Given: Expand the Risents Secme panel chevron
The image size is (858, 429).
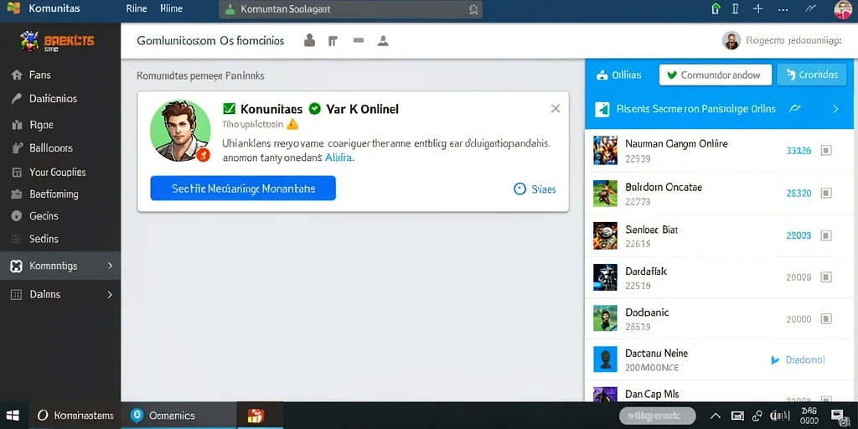Looking at the screenshot, I should [835, 109].
